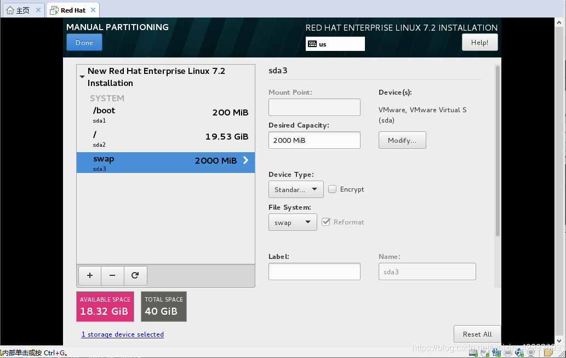Screen dimensions: 566x358
Task: Click the Done button
Action: [x=84, y=43]
